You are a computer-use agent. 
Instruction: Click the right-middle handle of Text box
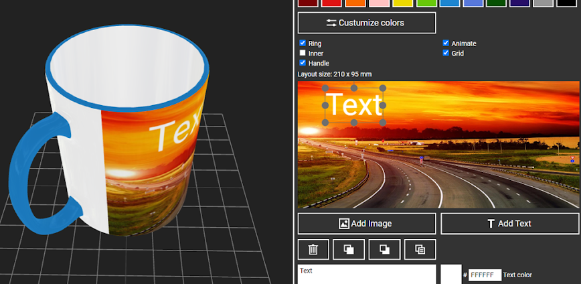383,105
